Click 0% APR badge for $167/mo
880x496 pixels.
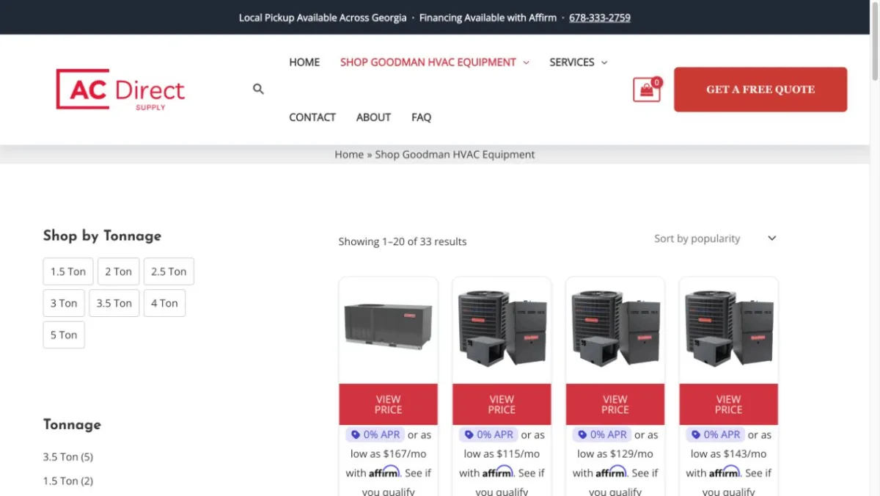pyautogui.click(x=375, y=434)
